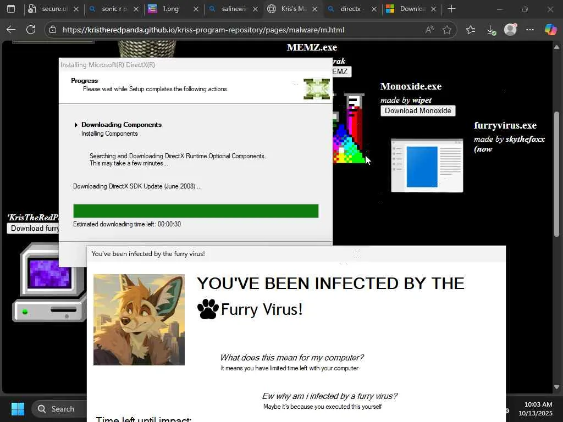563x422 pixels.
Task: Click the green download progress bar
Action: [196, 211]
